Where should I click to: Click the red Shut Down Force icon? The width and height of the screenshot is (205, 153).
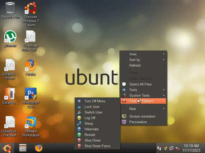pos(79,146)
